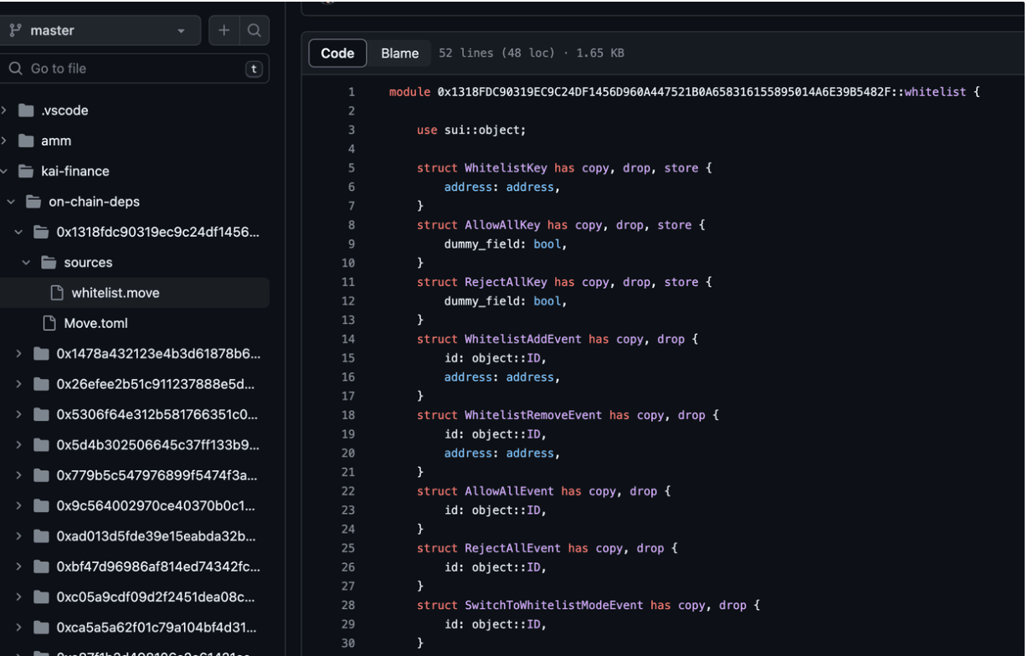Expand the 0x779b5c547976899f5474f3a folder chevron
The image size is (1028, 656).
(18, 475)
